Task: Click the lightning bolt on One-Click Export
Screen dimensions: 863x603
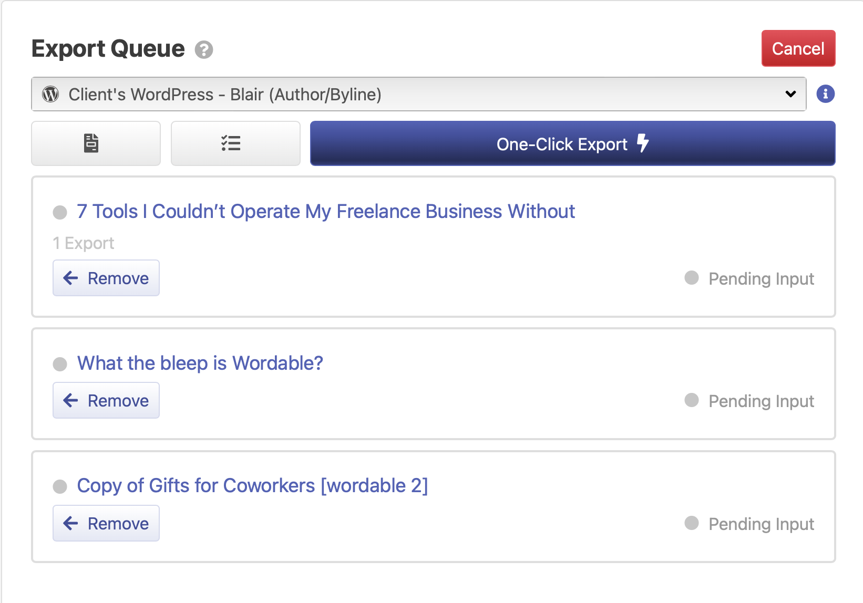Action: [643, 143]
